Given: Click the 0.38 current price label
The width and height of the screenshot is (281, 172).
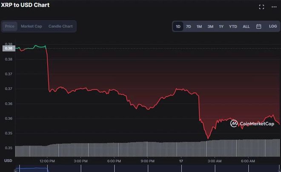Looking at the screenshot, I should point(9,48).
